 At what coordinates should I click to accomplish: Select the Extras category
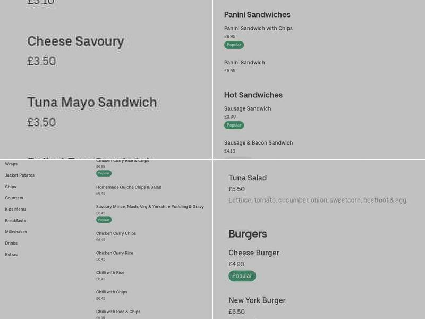click(x=11, y=254)
